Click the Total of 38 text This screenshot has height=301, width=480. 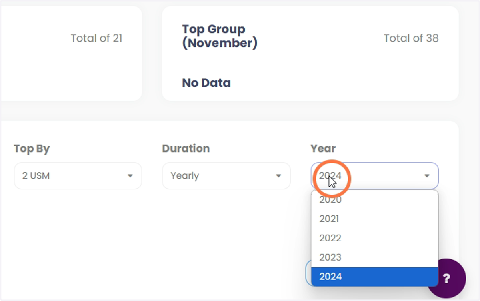point(411,38)
